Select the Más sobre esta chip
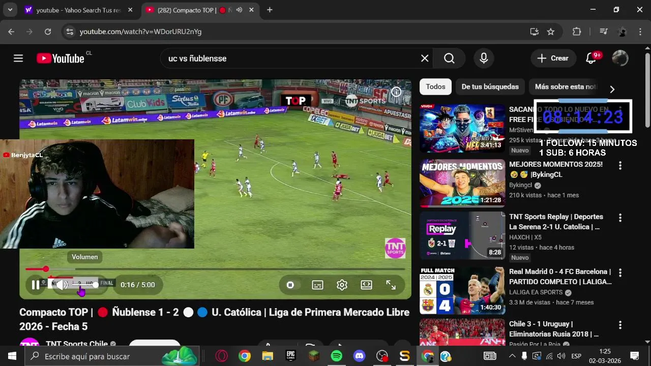This screenshot has height=366, width=651. coord(565,87)
